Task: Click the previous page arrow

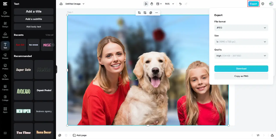Action: point(252,135)
